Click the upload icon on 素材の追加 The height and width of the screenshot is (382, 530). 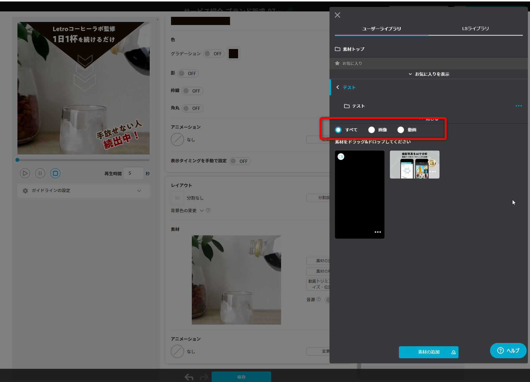click(453, 352)
